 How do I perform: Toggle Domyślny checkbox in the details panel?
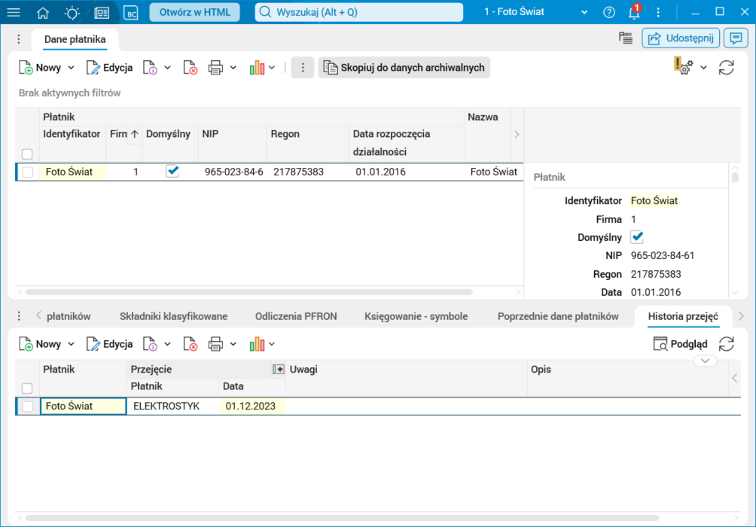(637, 237)
